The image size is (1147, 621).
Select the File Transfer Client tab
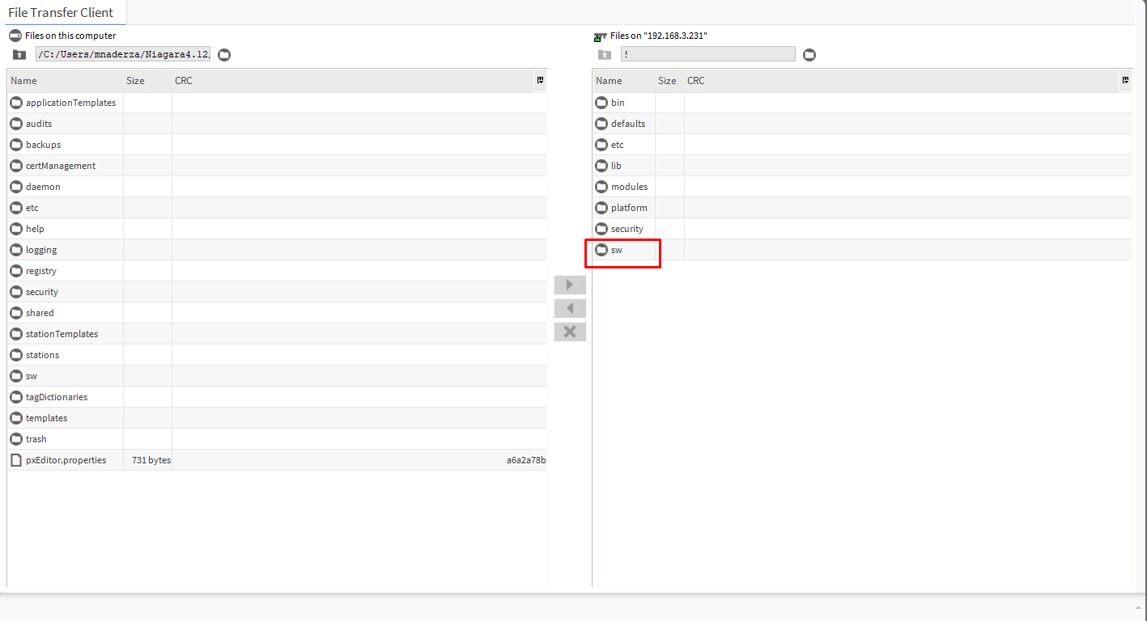(x=61, y=12)
